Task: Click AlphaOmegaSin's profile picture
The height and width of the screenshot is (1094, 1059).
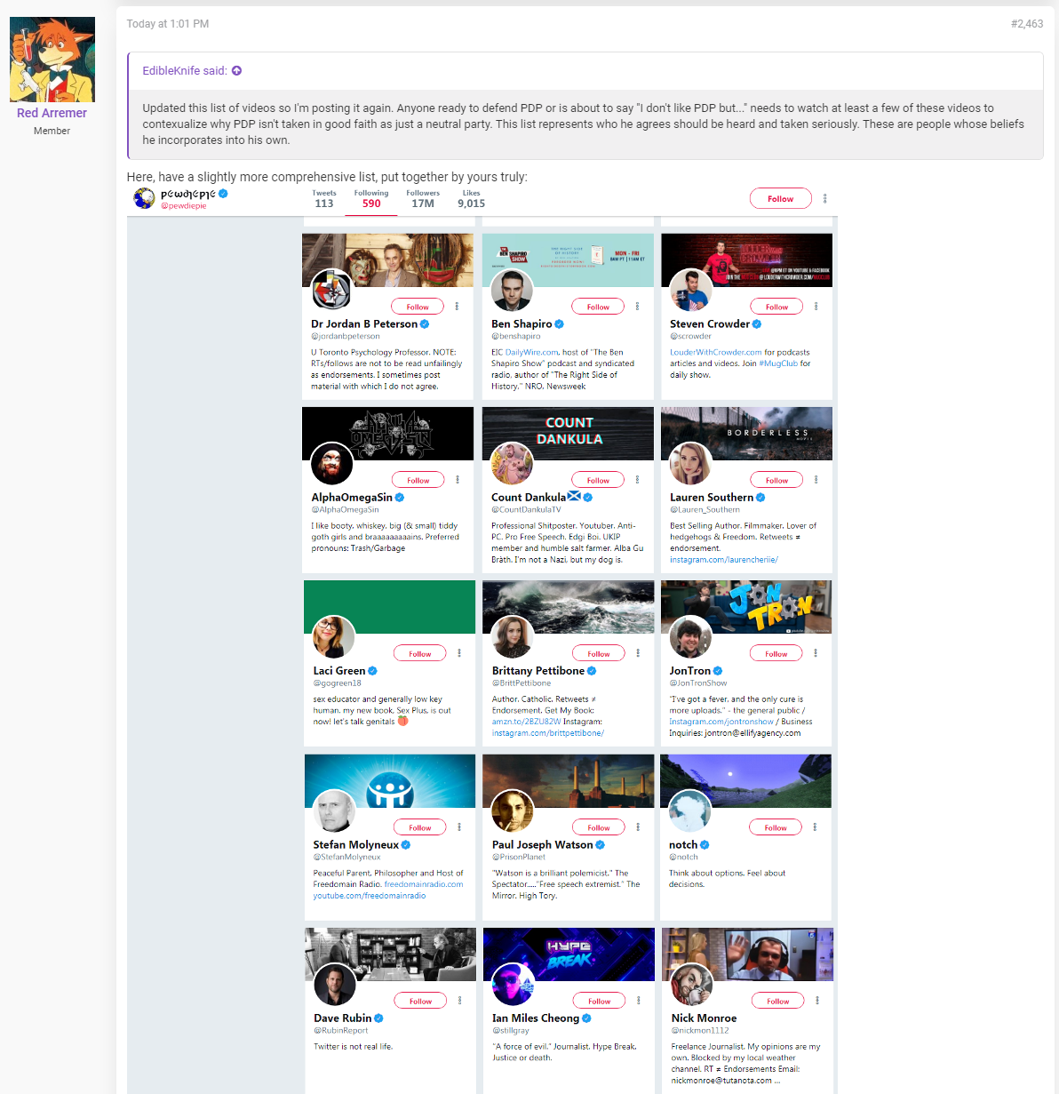Action: tap(332, 462)
